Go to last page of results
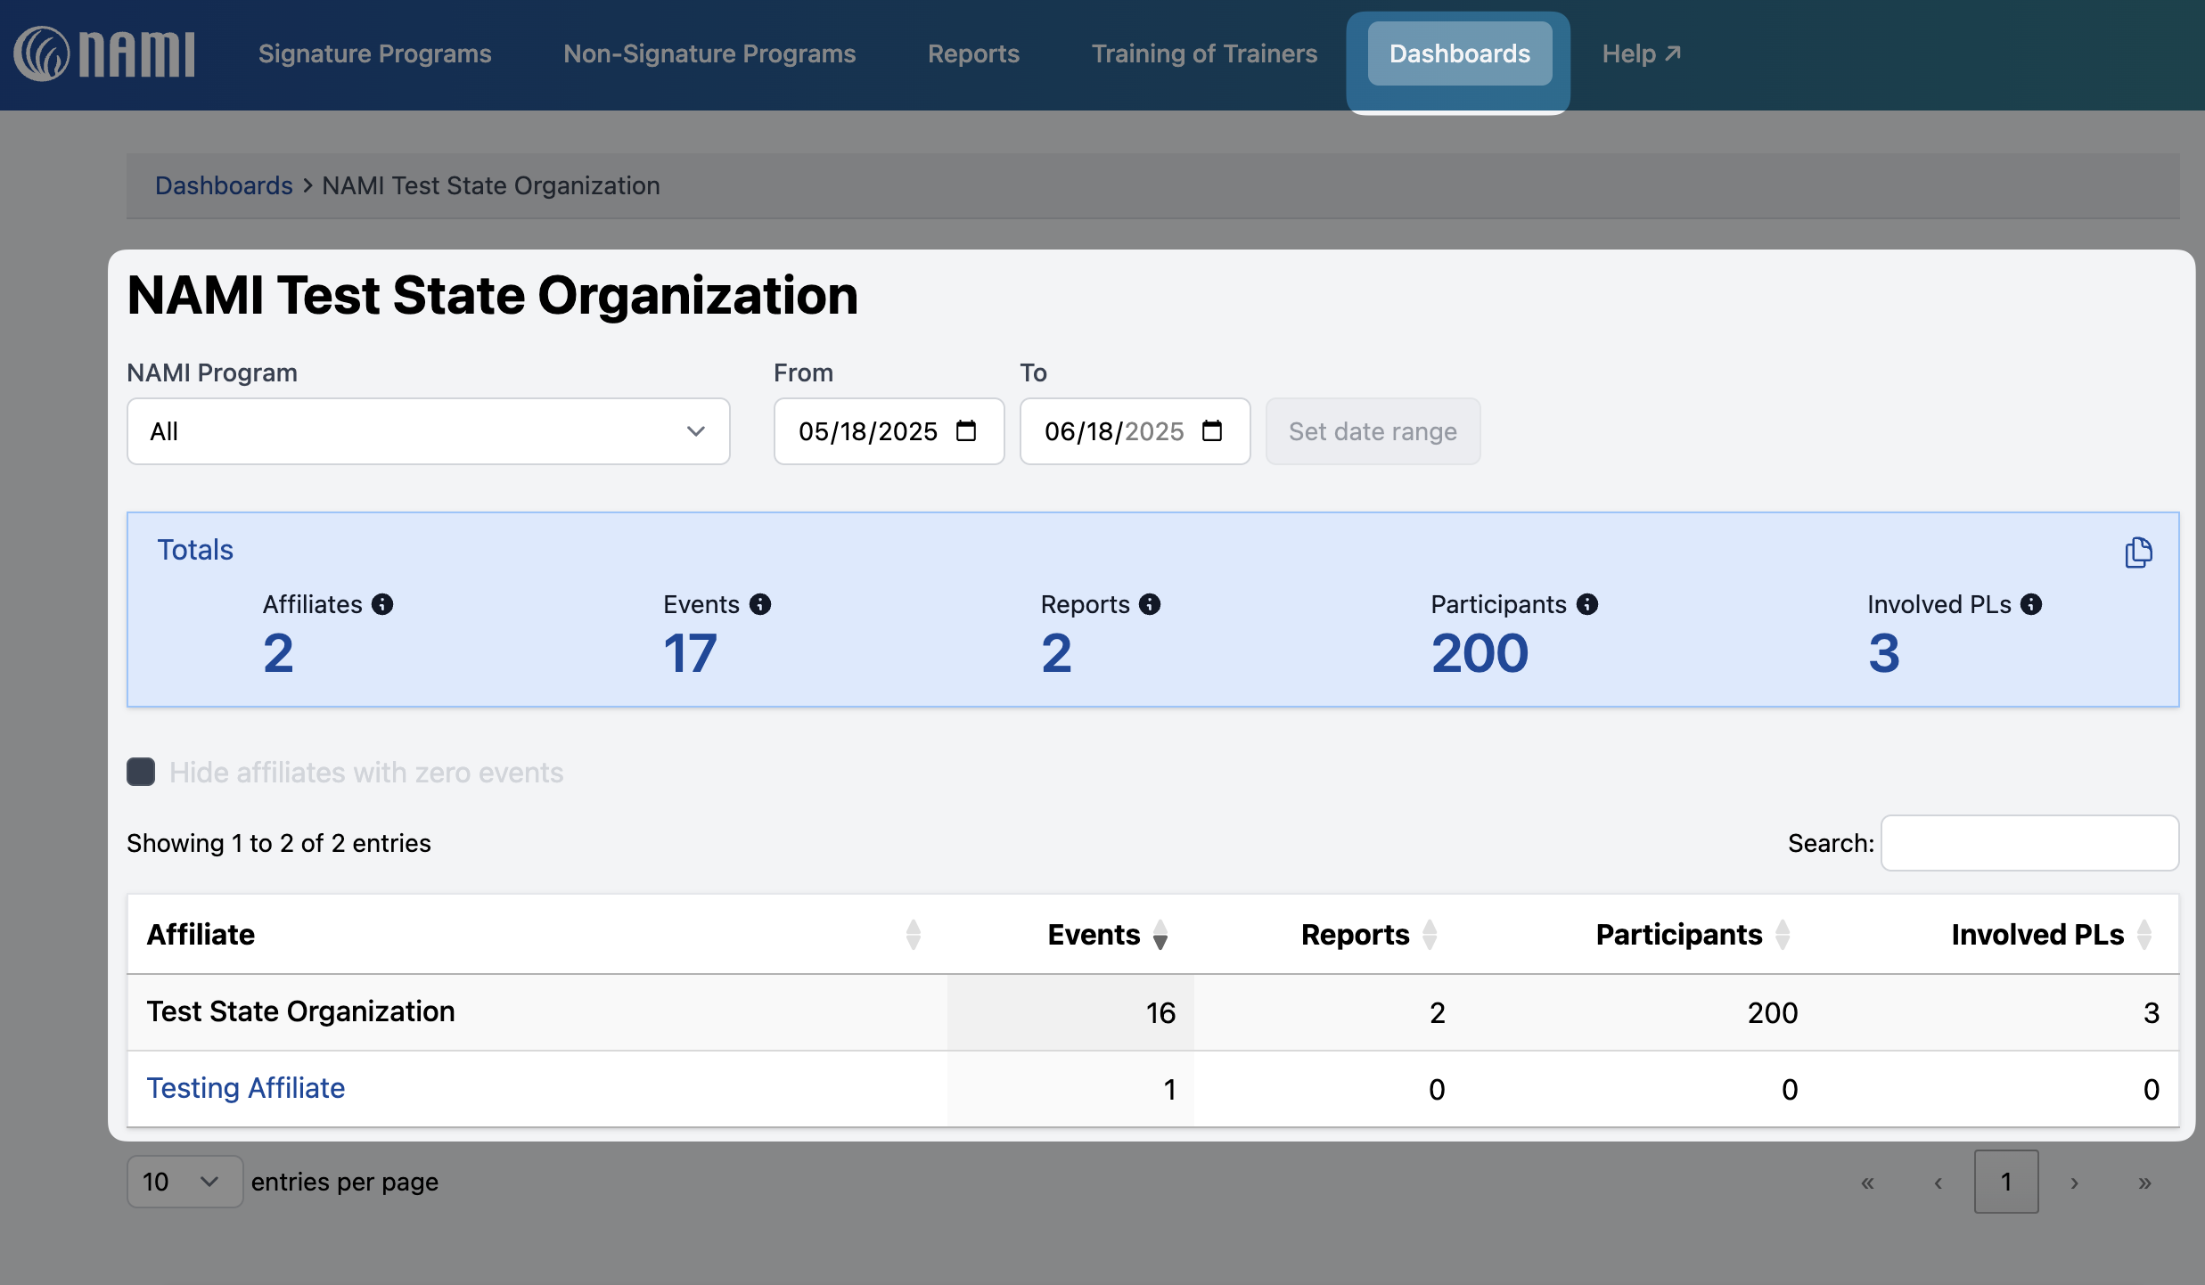Viewport: 2205px width, 1285px height. coord(2144,1182)
